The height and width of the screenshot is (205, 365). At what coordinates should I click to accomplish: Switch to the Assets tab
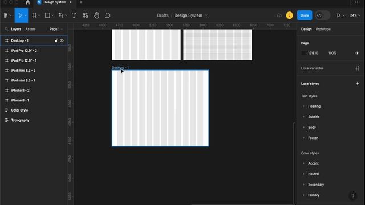click(30, 29)
